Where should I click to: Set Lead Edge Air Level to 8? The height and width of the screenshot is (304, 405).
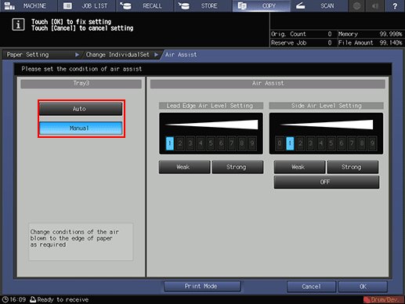coord(242,143)
